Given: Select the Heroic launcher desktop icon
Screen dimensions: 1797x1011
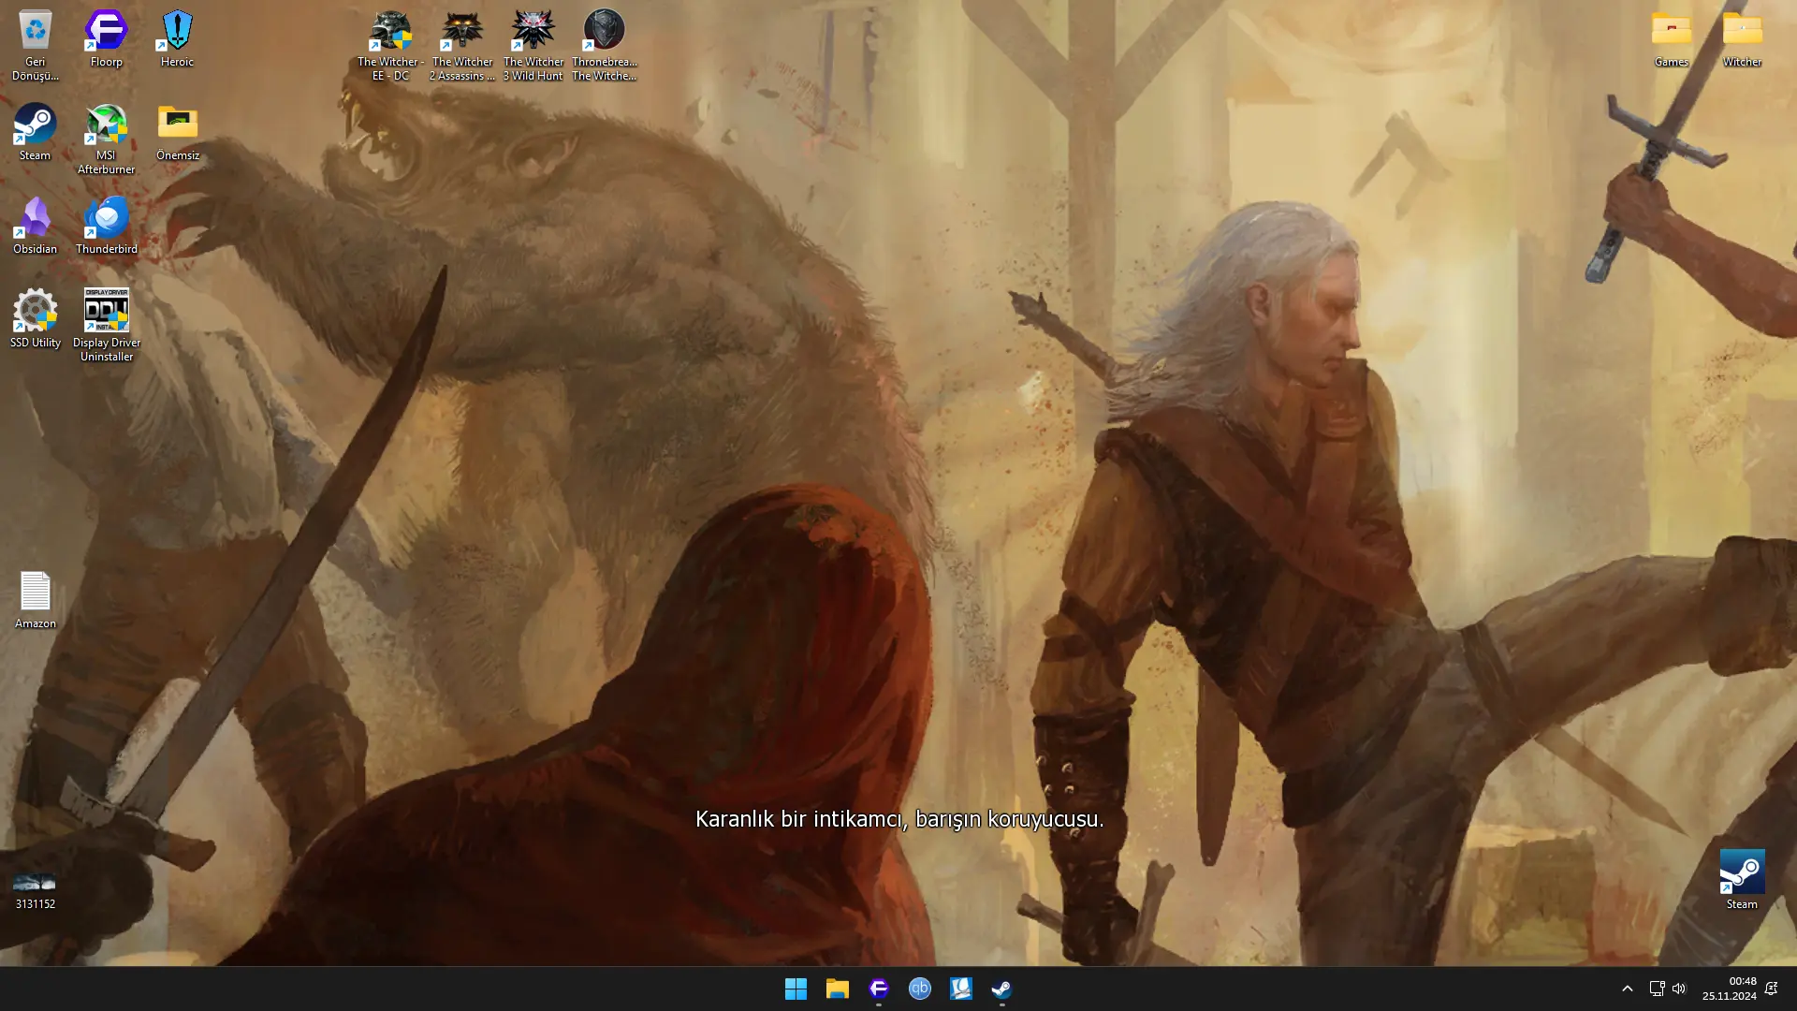Looking at the screenshot, I should 177,38.
